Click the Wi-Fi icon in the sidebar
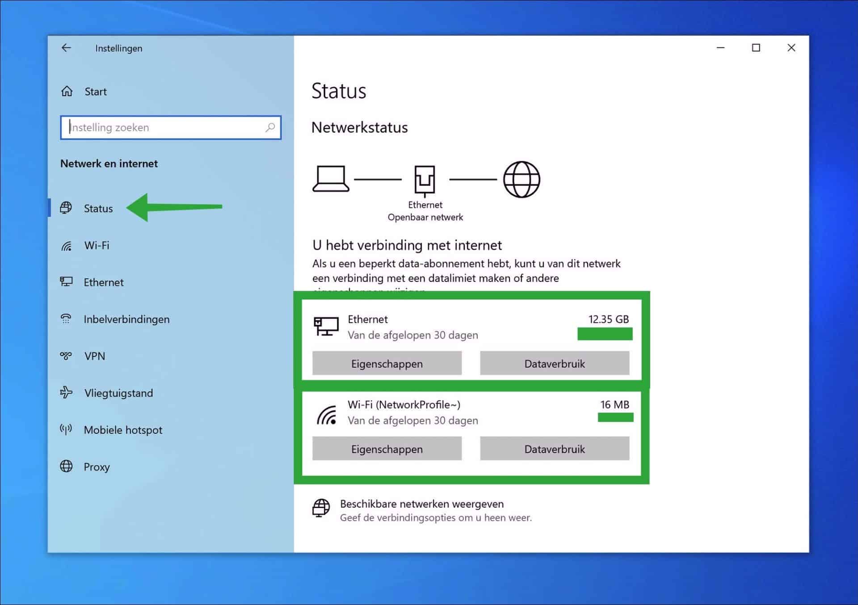 pyautogui.click(x=66, y=245)
